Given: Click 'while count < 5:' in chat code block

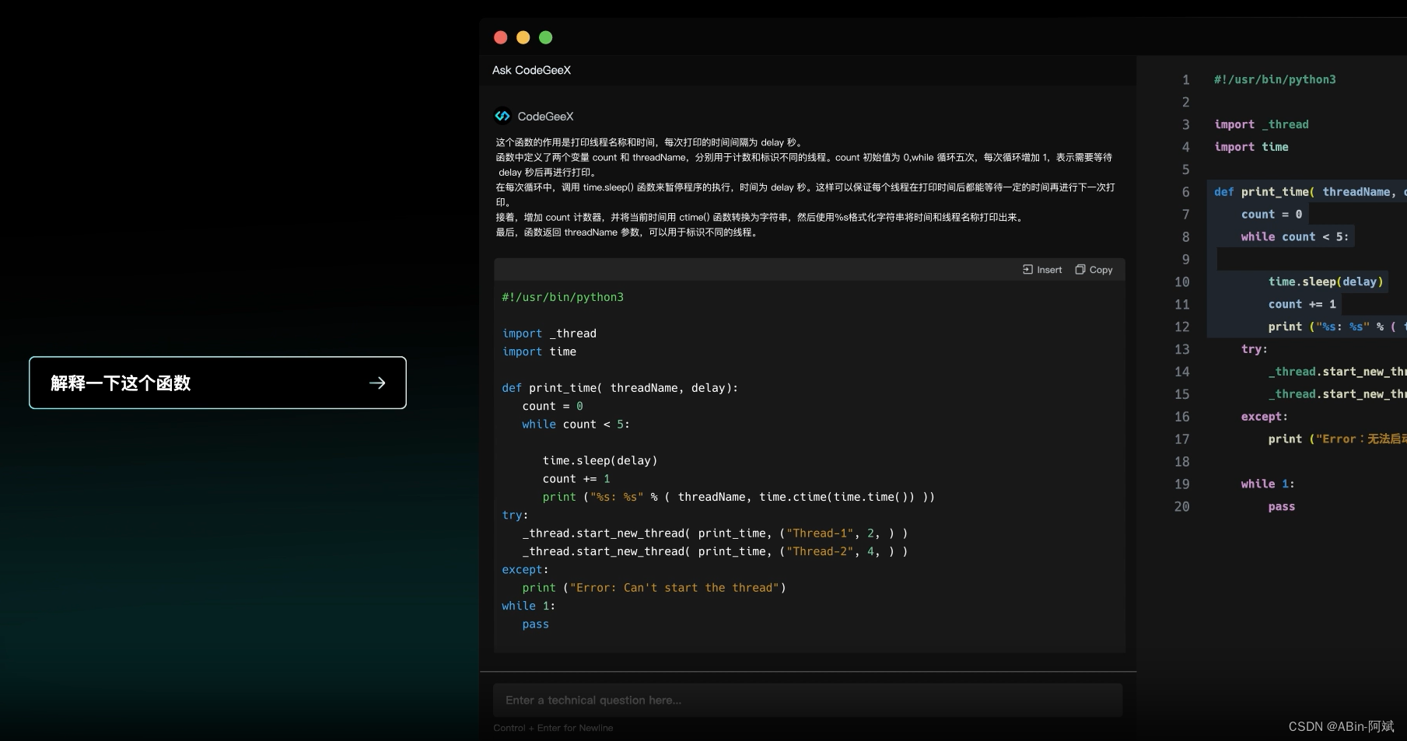Looking at the screenshot, I should pos(576,425).
